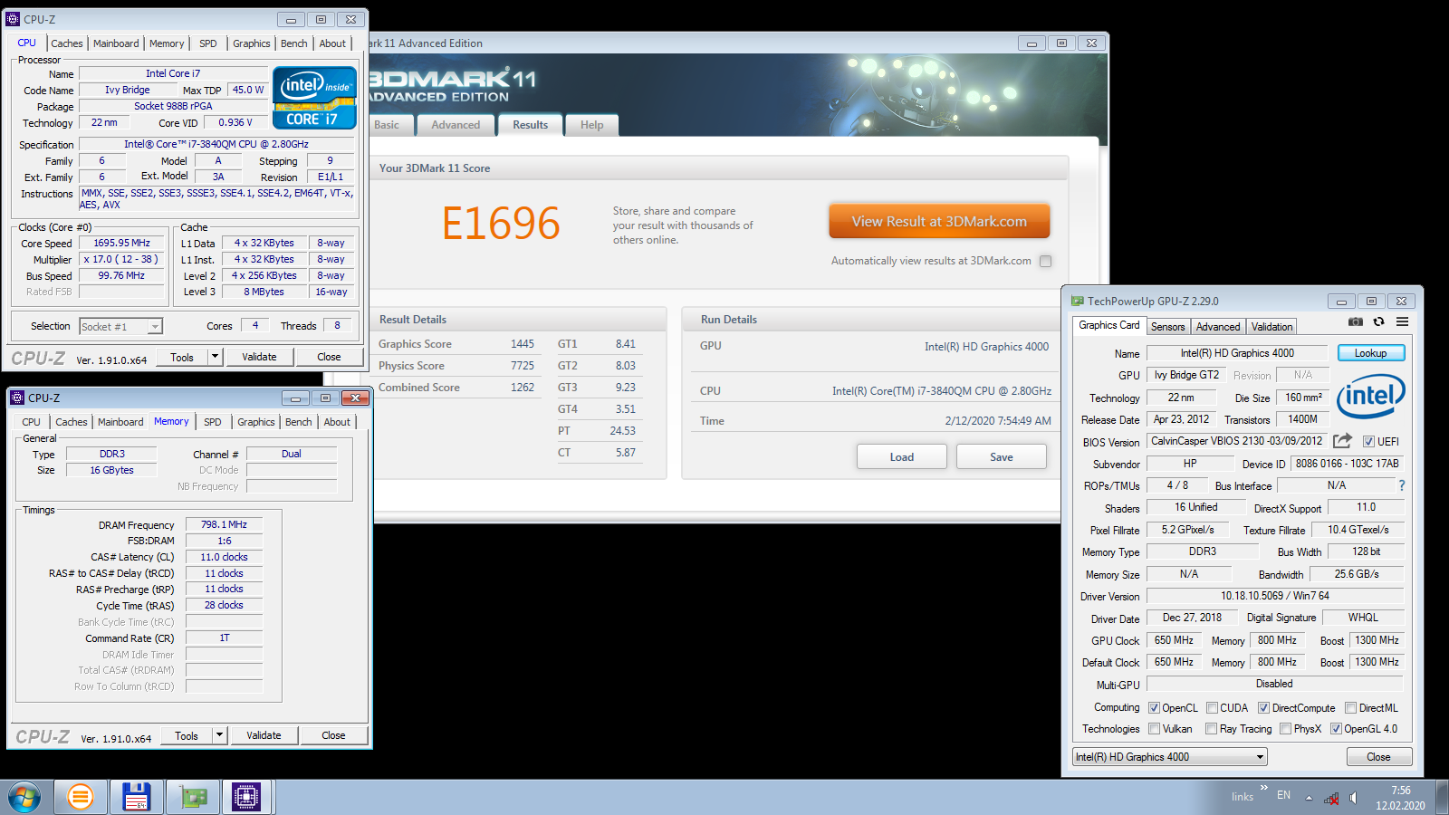The image size is (1449, 815).
Task: Click the Driver Version value 10.18.10.5069
Action: coord(1274,596)
